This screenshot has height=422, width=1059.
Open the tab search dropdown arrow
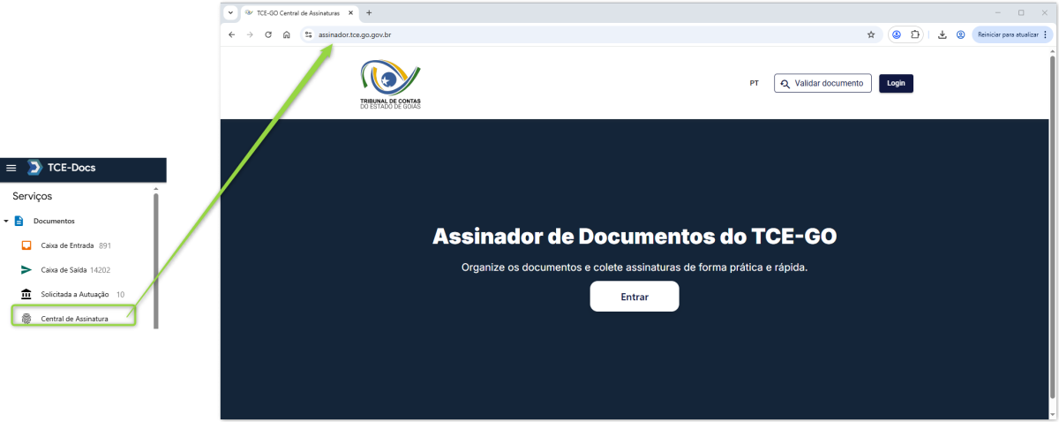230,12
